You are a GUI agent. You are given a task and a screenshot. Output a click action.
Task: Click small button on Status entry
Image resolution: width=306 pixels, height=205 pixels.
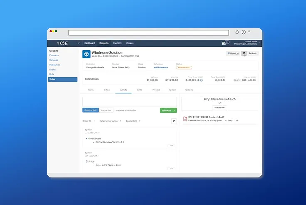(171, 168)
